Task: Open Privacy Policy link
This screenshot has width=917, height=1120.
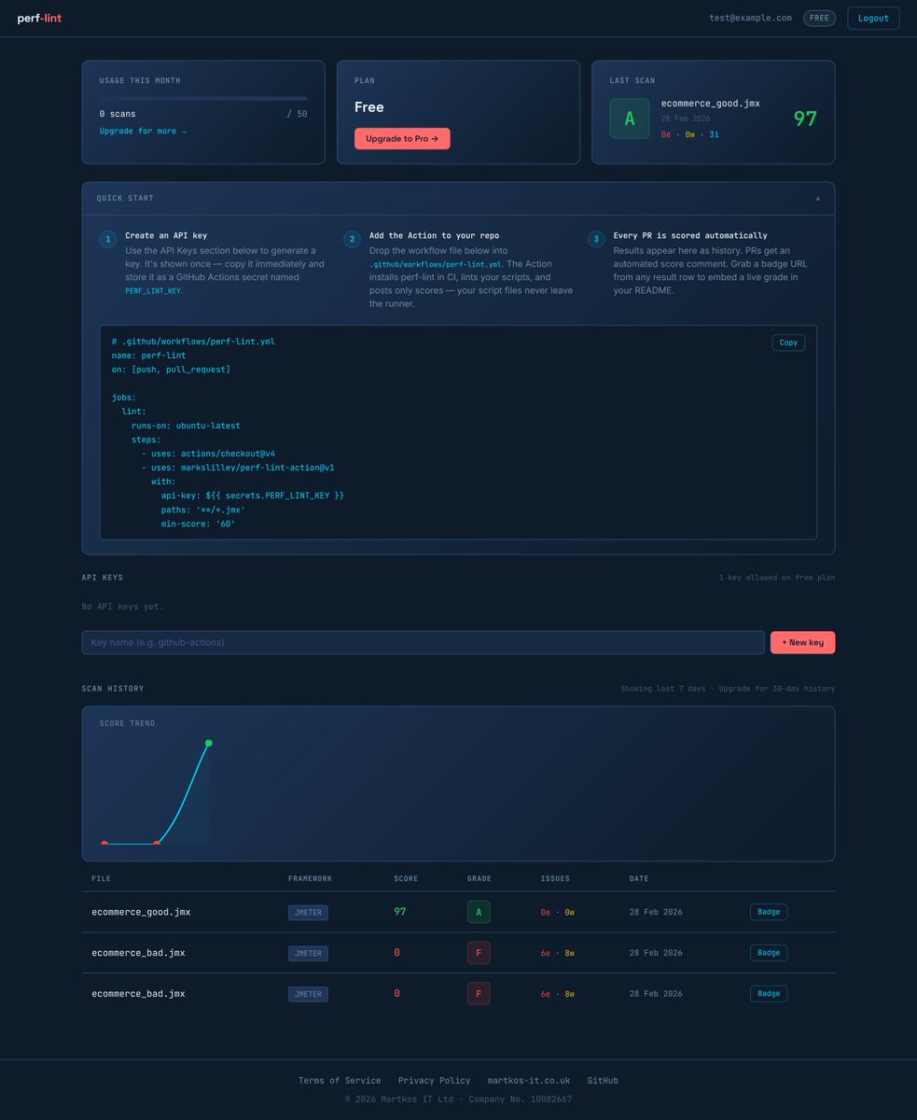Action: (434, 1080)
